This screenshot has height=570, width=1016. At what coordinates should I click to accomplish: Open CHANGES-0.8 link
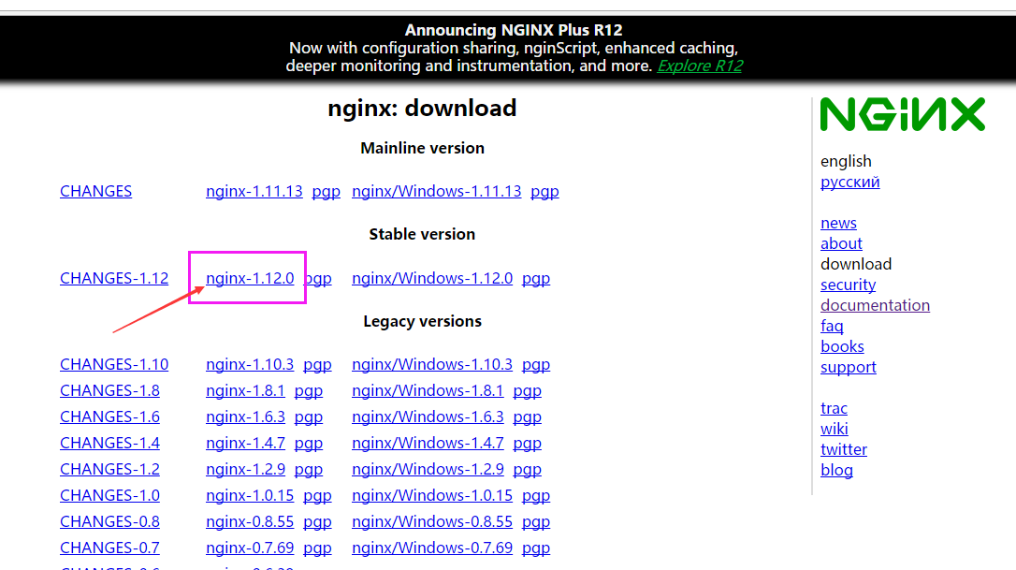coord(109,521)
